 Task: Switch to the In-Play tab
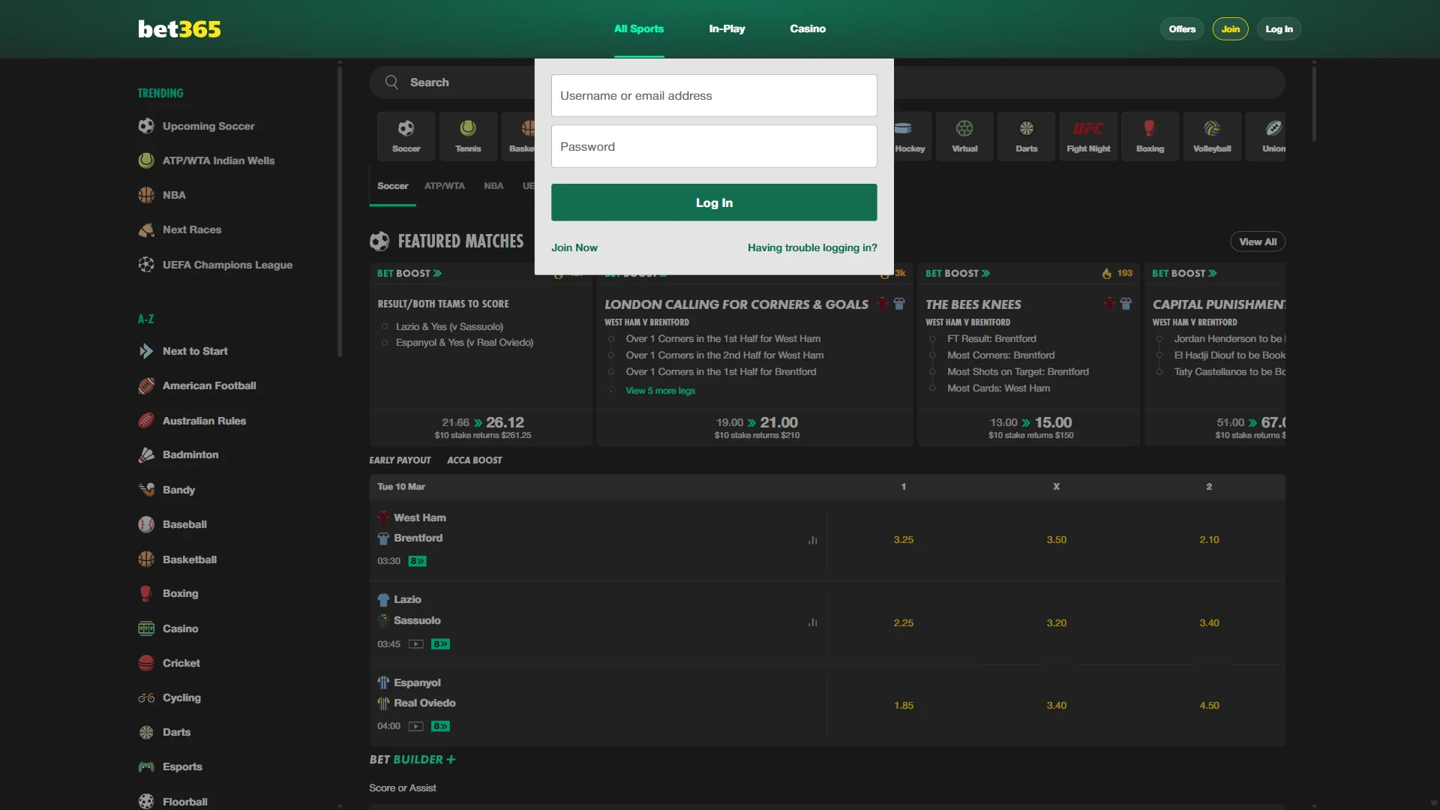pos(727,28)
